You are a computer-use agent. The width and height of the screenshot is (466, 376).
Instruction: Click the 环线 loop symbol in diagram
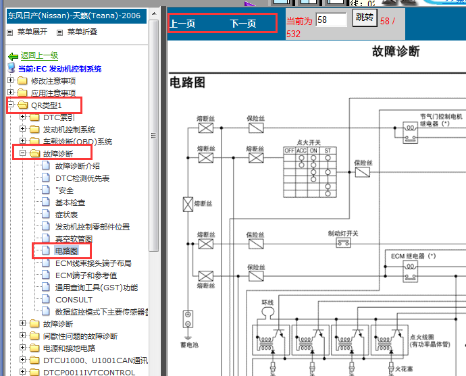click(x=267, y=313)
